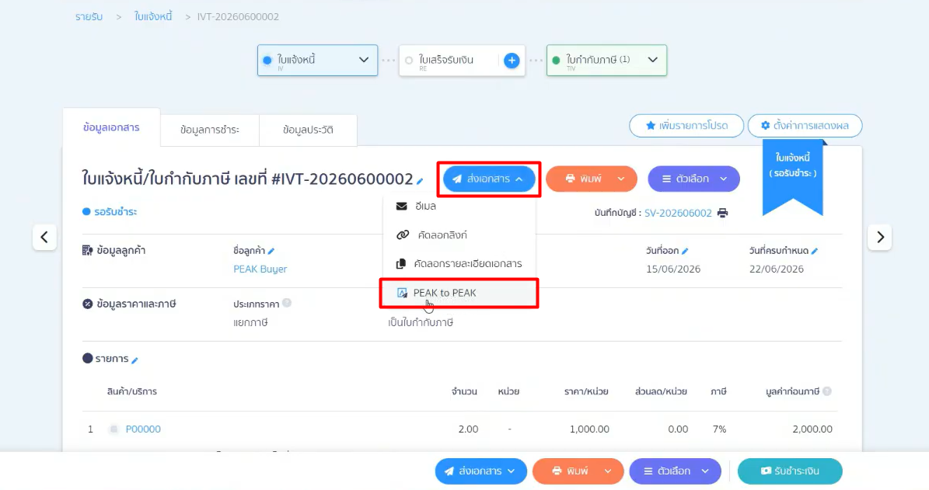Click the add to favorites button
929x490 pixels.
pyautogui.click(x=686, y=126)
